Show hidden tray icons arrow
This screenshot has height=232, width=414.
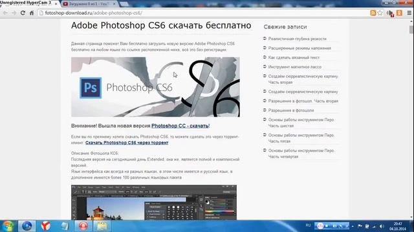point(353,226)
